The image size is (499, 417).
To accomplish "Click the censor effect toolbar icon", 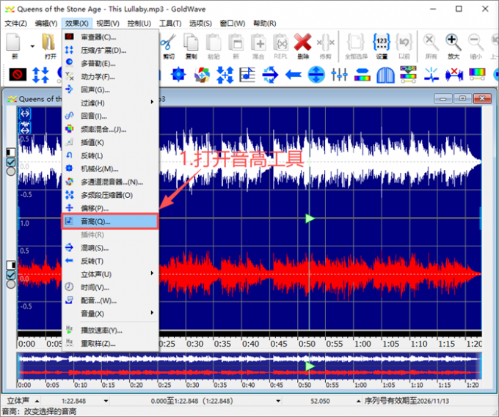I will [x=18, y=75].
